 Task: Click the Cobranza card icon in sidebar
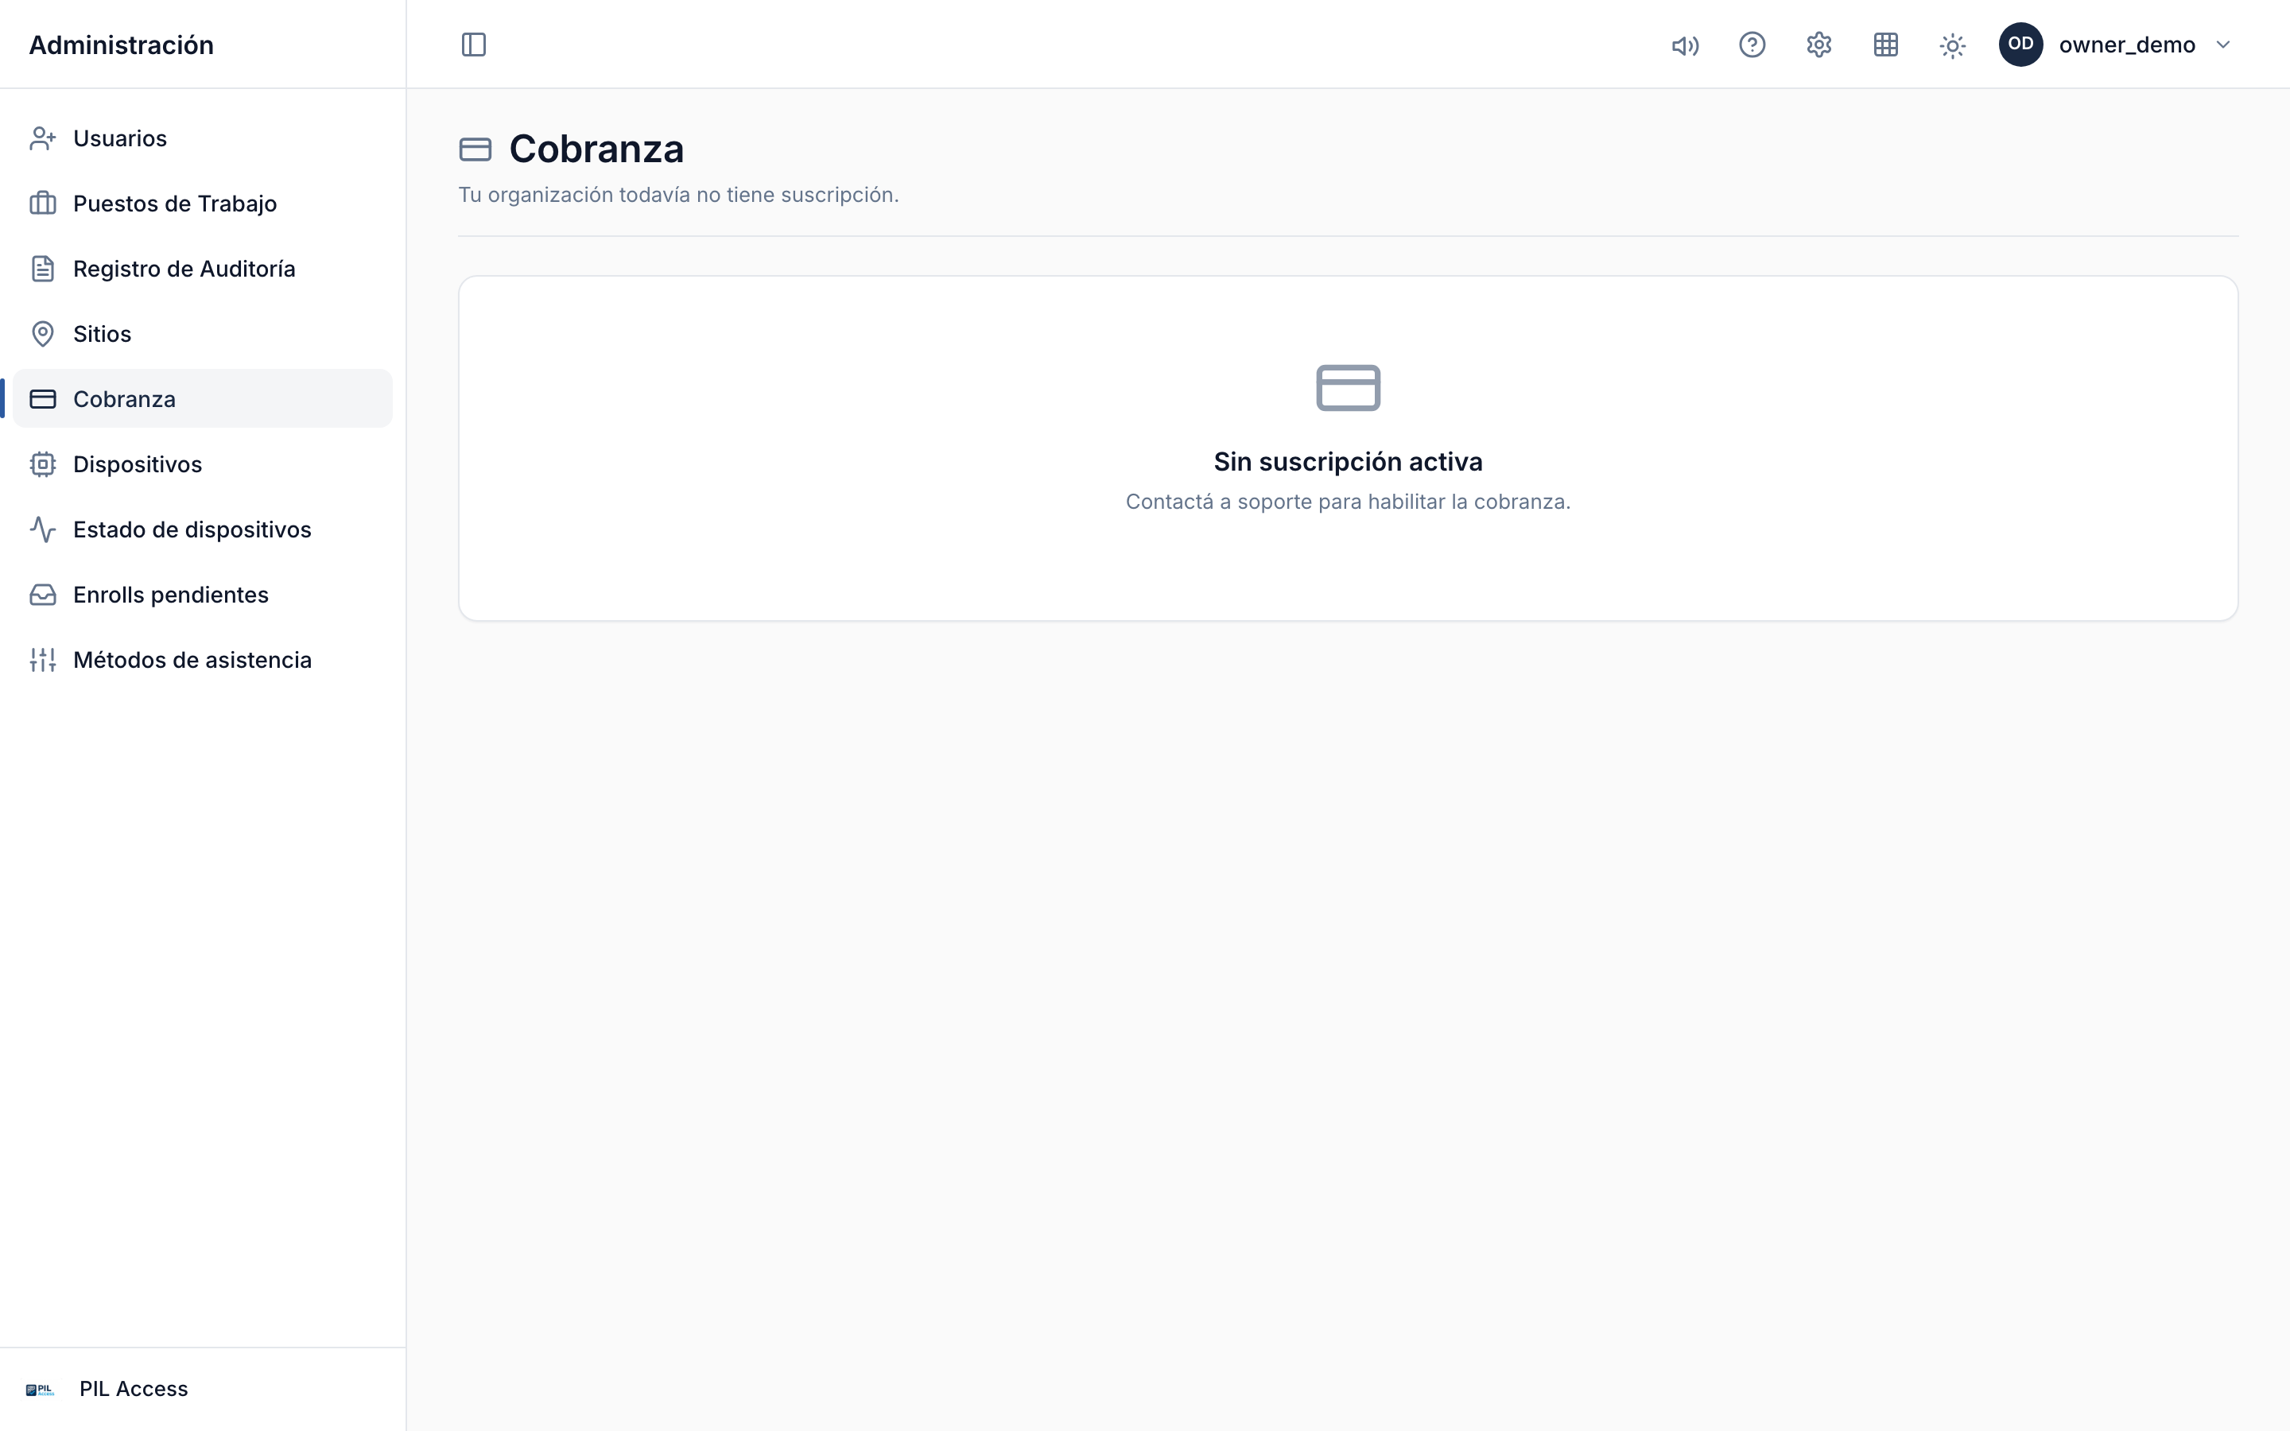point(43,399)
